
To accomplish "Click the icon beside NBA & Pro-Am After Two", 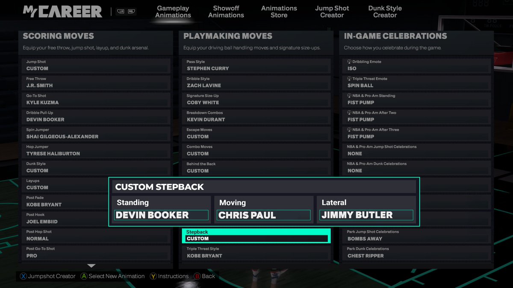I will (349, 113).
